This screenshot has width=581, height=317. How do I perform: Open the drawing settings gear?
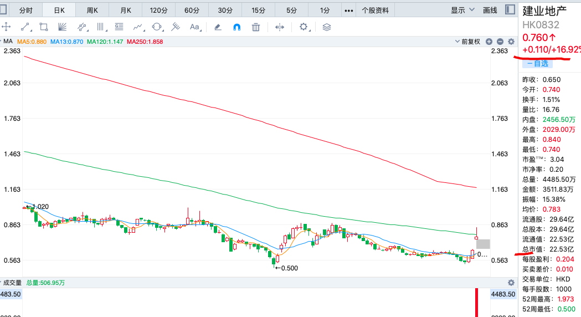click(x=304, y=27)
